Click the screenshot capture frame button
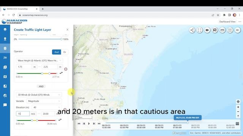 point(200,30)
